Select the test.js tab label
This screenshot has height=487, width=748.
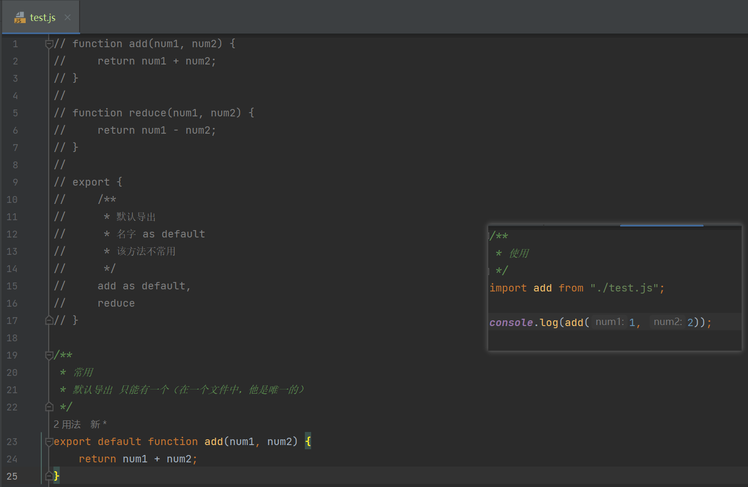click(42, 17)
